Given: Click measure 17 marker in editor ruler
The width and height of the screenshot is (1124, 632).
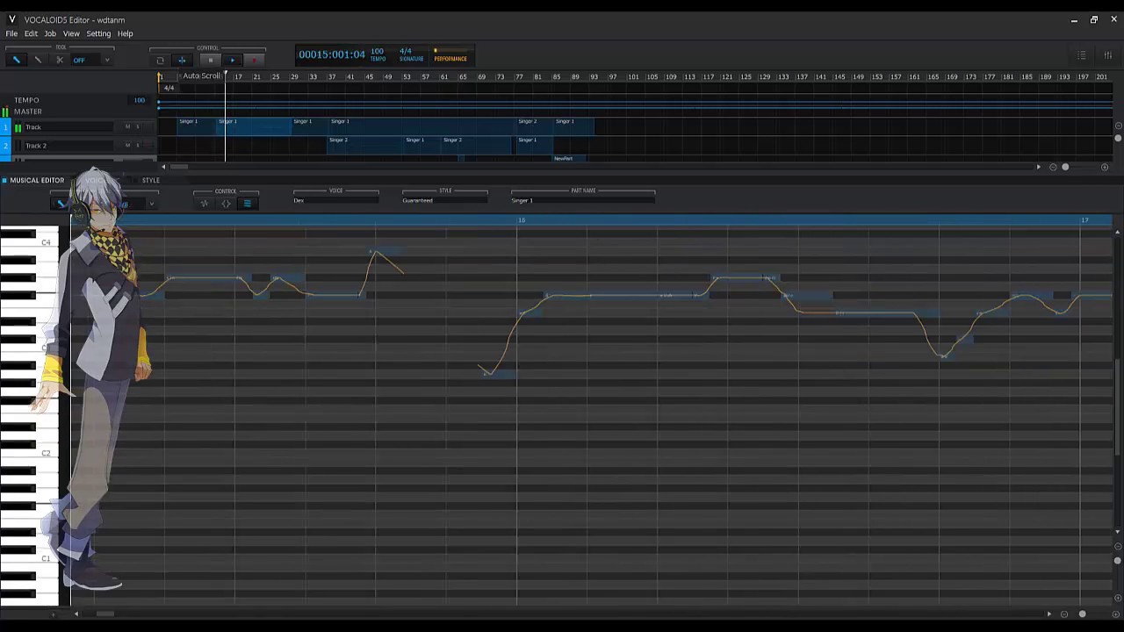Looking at the screenshot, I should pos(1084,220).
